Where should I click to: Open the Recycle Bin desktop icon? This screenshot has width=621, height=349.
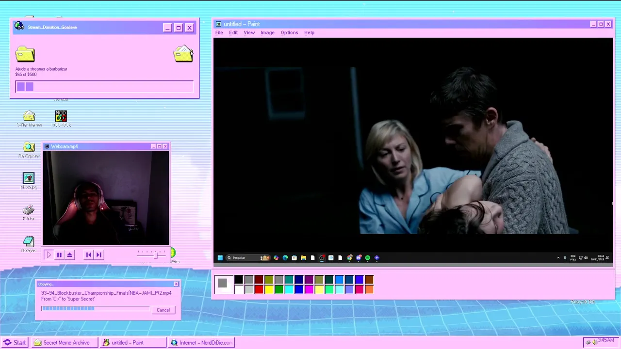point(582,301)
